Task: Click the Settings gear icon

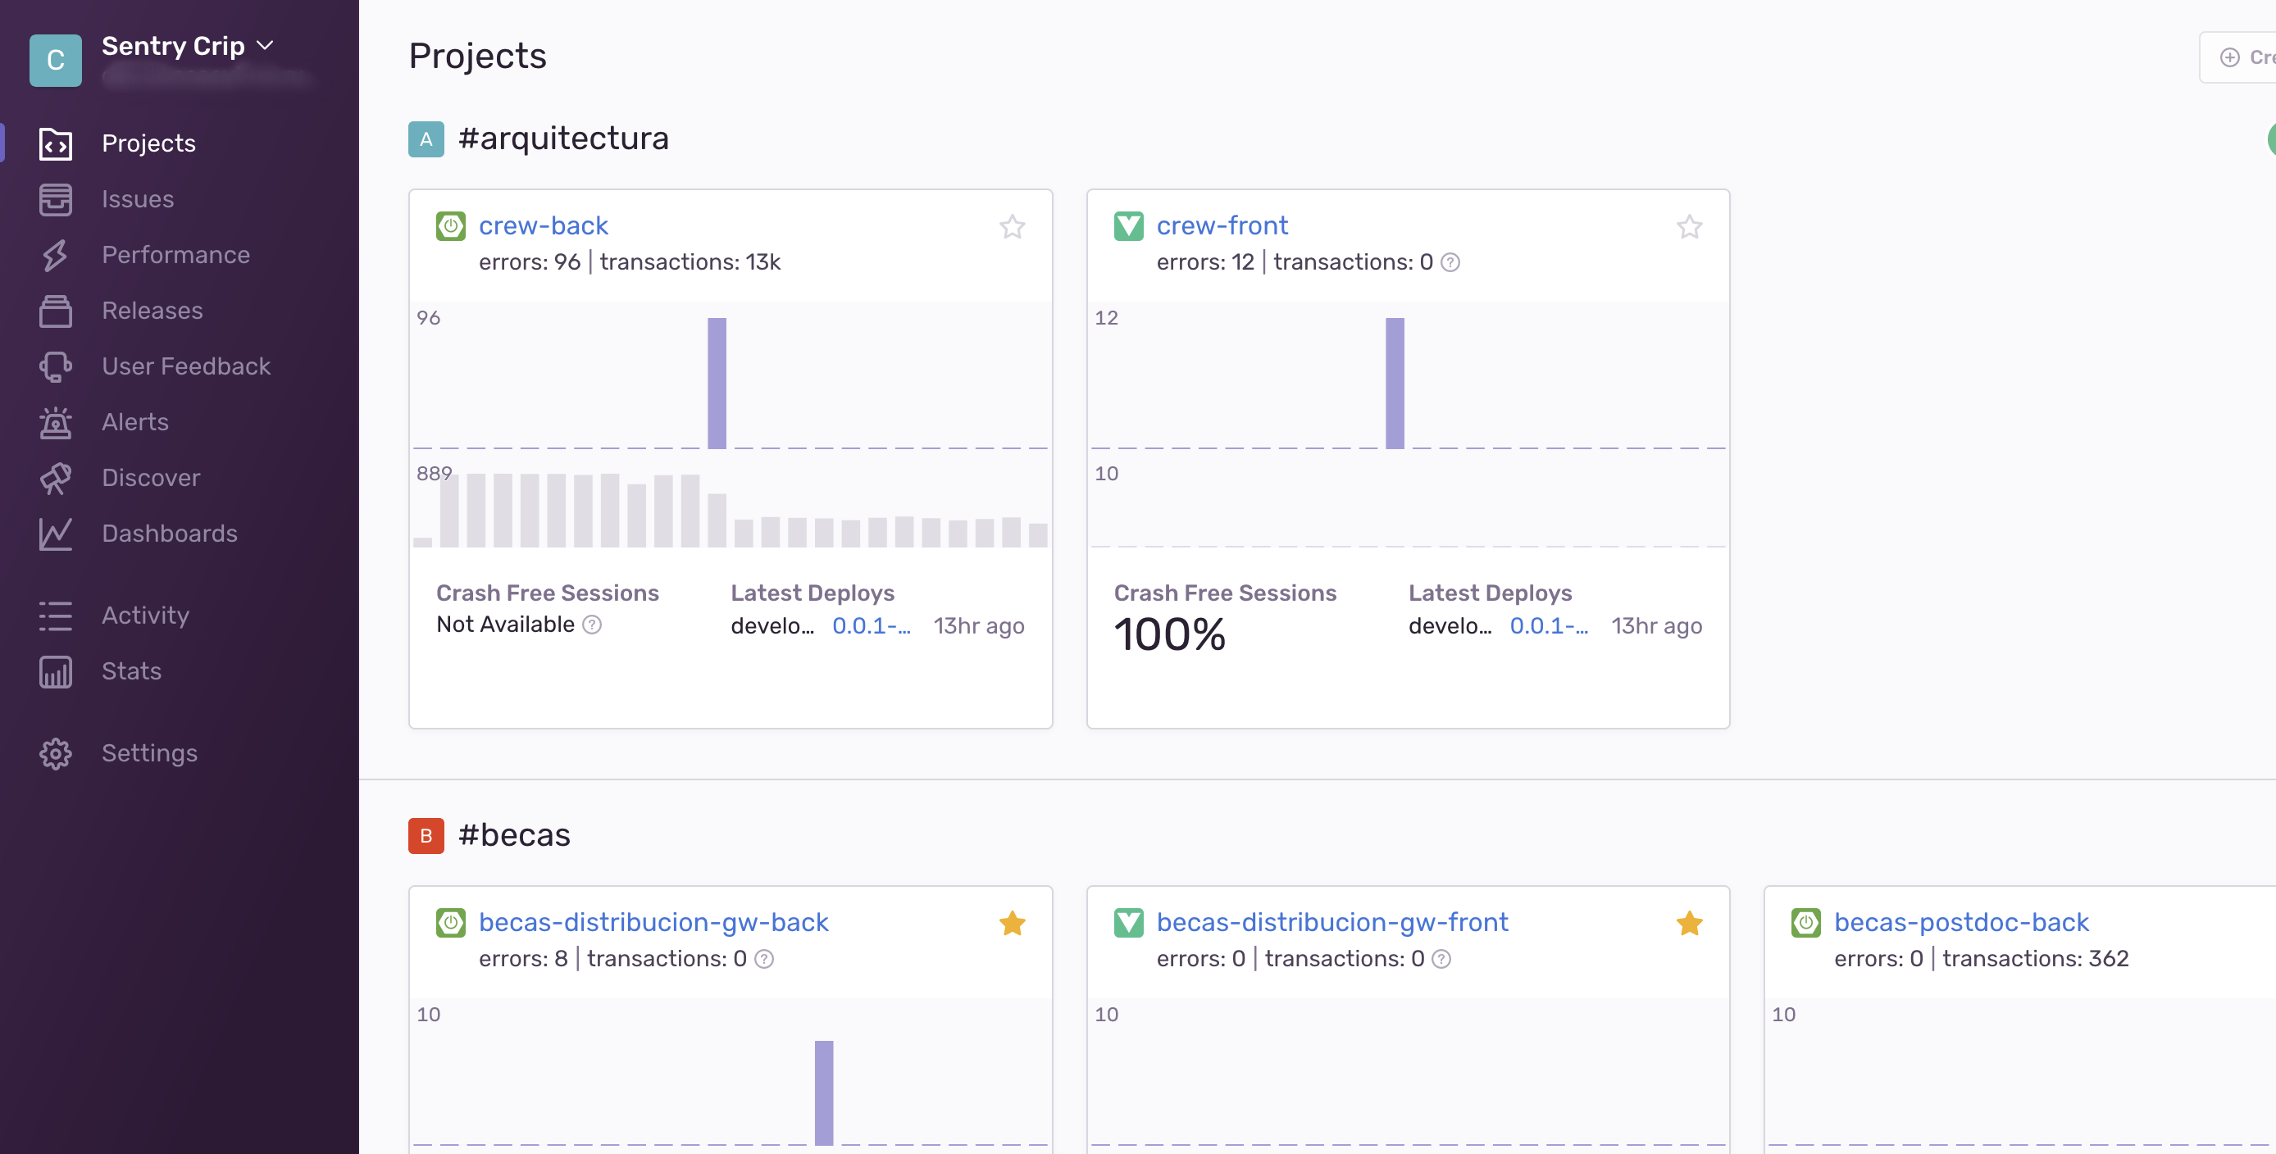Action: point(55,752)
